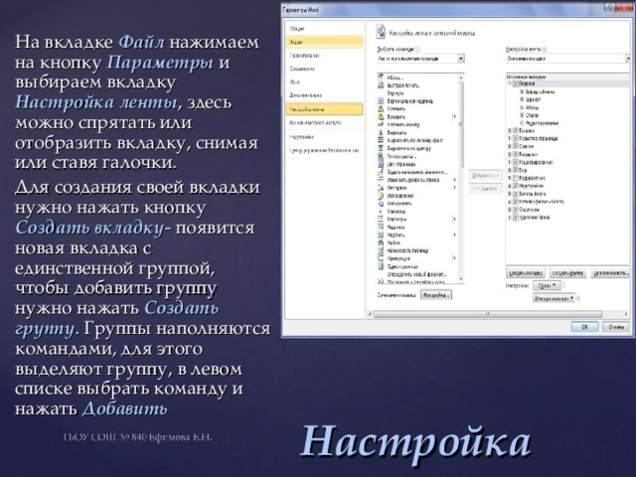Choose the Интервал spacing icon
This screenshot has height=477, width=636.
click(x=381, y=188)
